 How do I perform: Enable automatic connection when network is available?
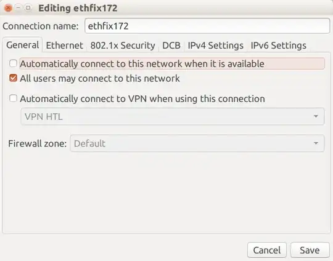coord(13,63)
